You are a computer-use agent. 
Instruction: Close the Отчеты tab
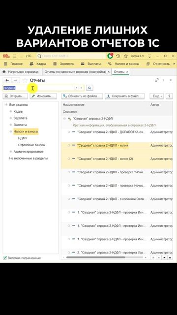point(127,72)
